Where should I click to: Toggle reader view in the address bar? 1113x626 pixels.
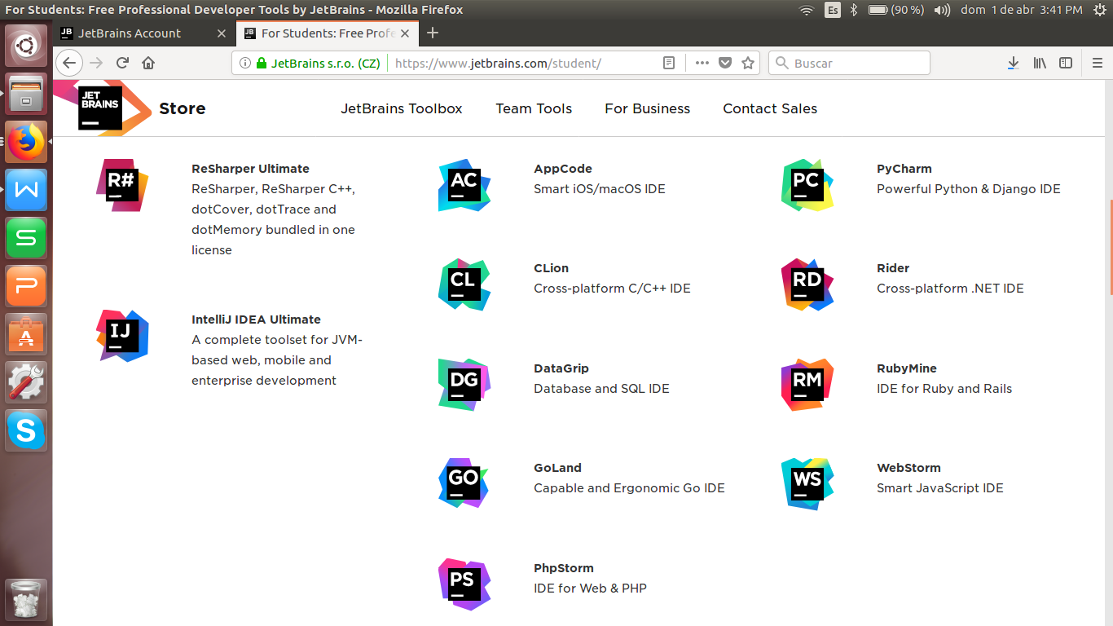[x=669, y=63]
